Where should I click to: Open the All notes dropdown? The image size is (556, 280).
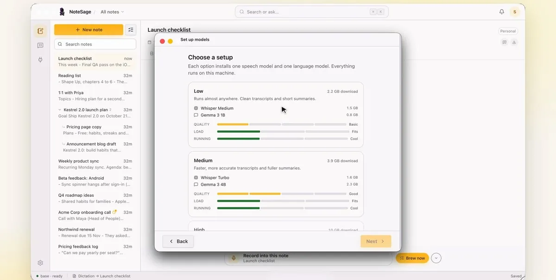(112, 12)
